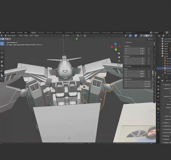This screenshot has width=171, height=160.
Task: Lock Scale Z in sidebar Transform
Action: coord(149,76)
